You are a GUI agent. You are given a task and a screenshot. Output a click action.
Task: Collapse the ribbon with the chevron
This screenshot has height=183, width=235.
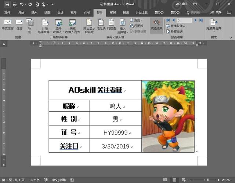pyautogui.click(x=231, y=38)
